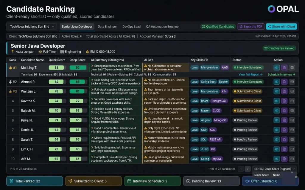The image size is (305, 190).
Task: Click the Submitted to Client: 5 card
Action: coord(93,181)
